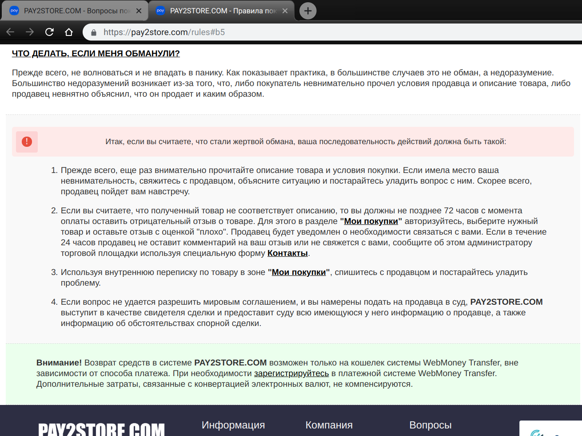Open the heading link ЧТО ДЕЛАТЬ, ЕСЛИ МЕНЯ ОБМАНУЛИ?

tap(96, 54)
